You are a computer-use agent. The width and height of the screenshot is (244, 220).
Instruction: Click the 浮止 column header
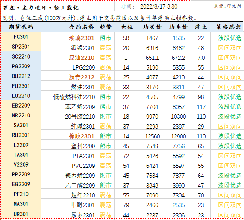coord(201,27)
